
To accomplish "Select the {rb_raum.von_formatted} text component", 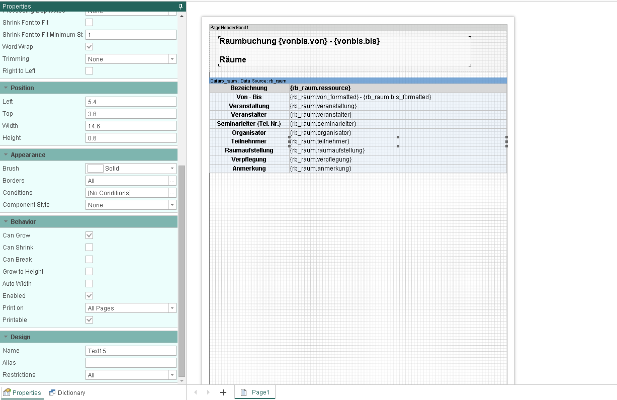I will pos(398,97).
